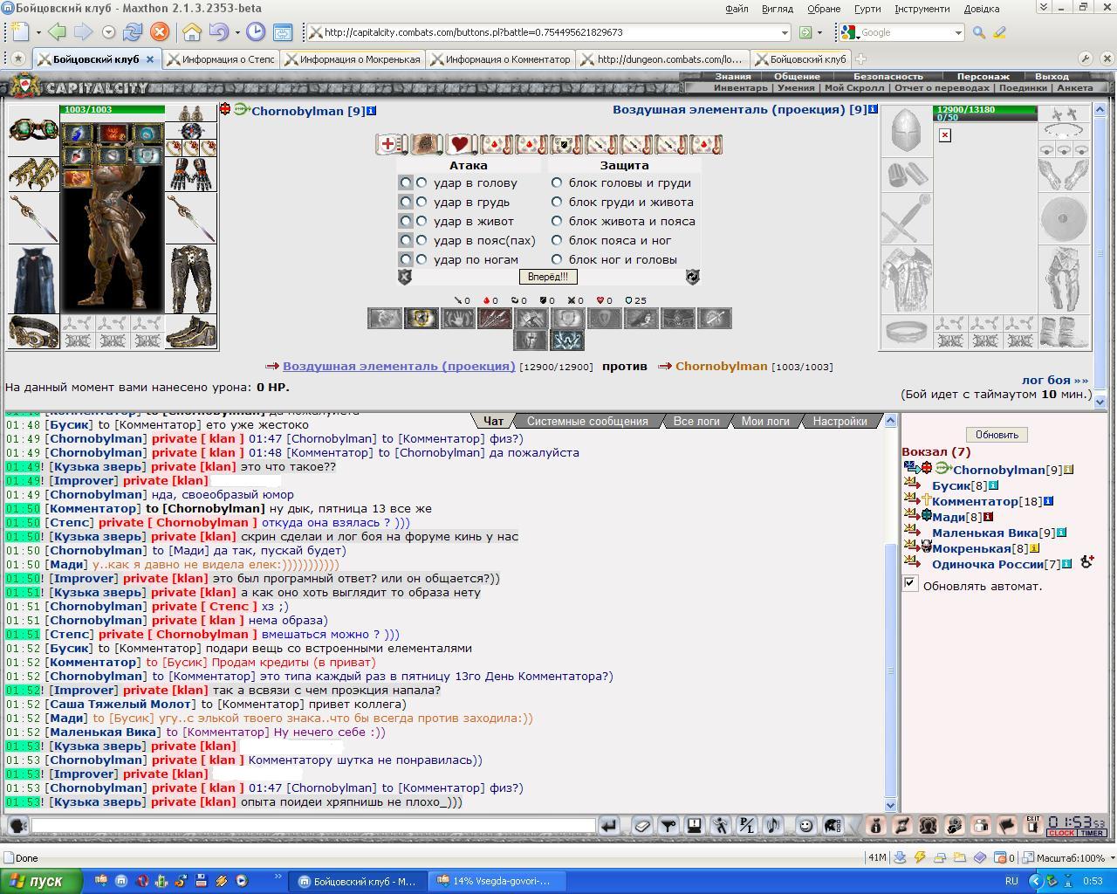Expand the New document dropdown arrow
Viewport: 1117px width, 894px height.
pyautogui.click(x=38, y=32)
